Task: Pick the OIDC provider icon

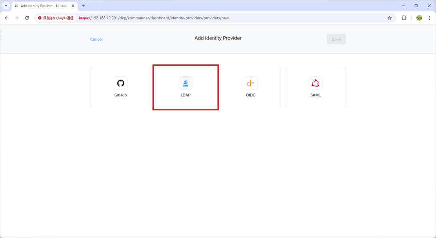Action: coord(250,83)
